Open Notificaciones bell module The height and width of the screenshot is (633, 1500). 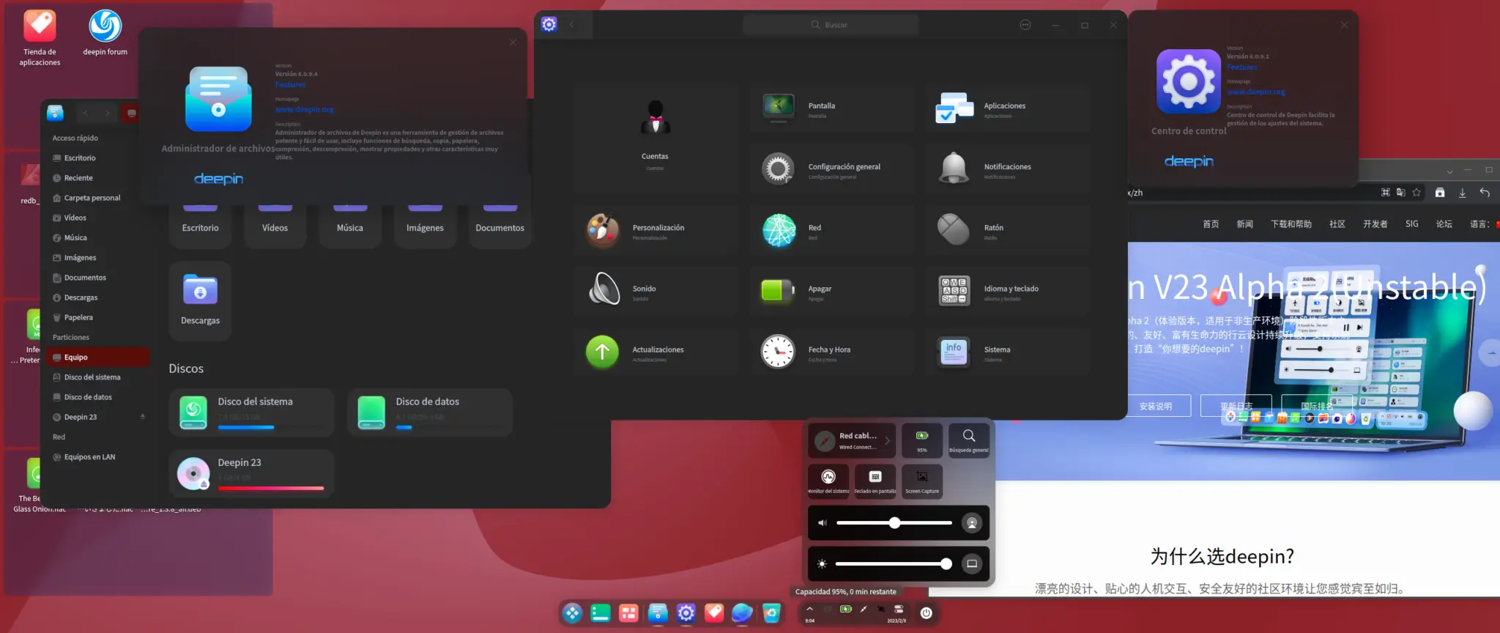point(1007,169)
